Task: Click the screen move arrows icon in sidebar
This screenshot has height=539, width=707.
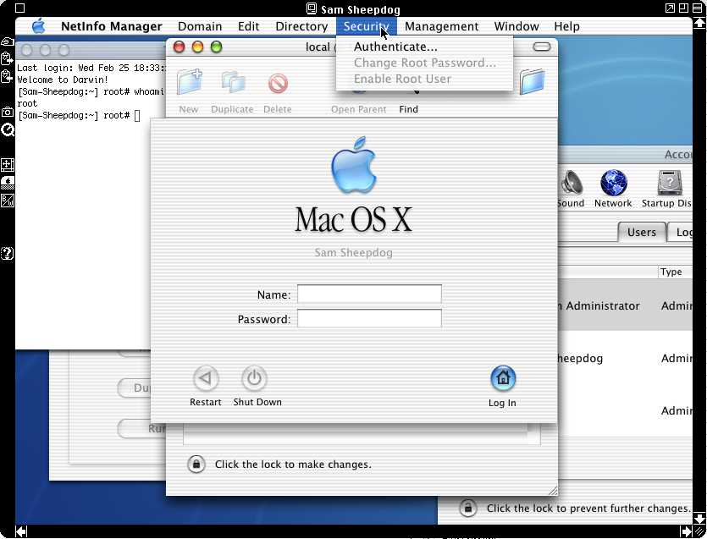Action: pyautogui.click(x=8, y=165)
